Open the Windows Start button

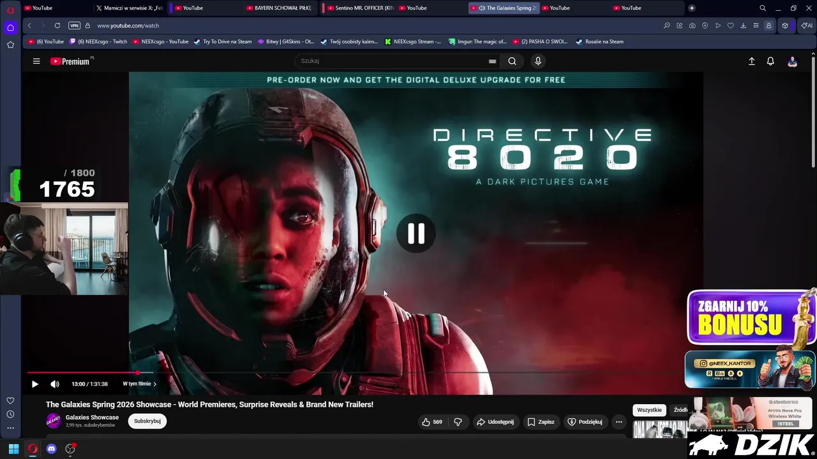[x=13, y=449]
